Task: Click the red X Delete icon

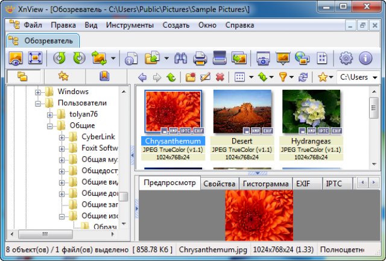Action: 220,77
